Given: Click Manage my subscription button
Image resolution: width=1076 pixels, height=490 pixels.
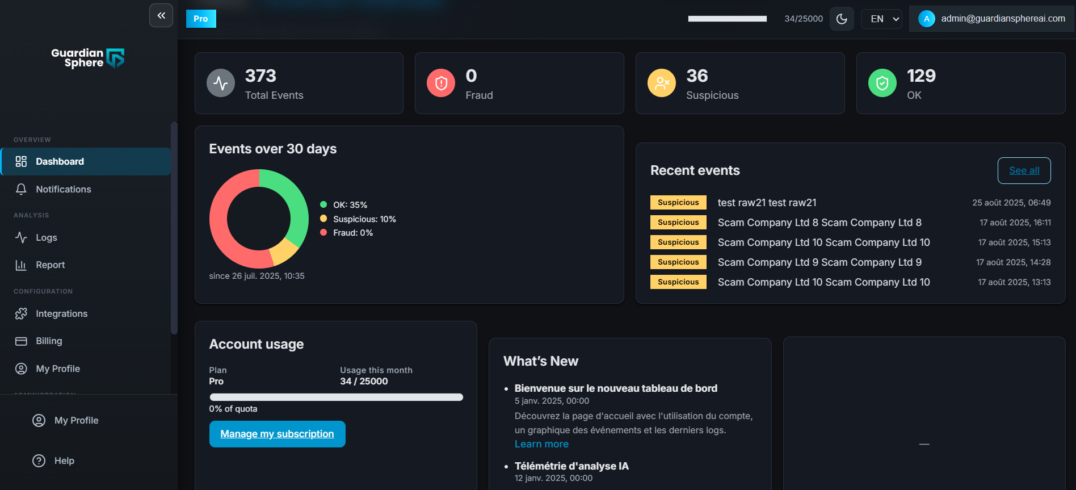Looking at the screenshot, I should point(277,434).
